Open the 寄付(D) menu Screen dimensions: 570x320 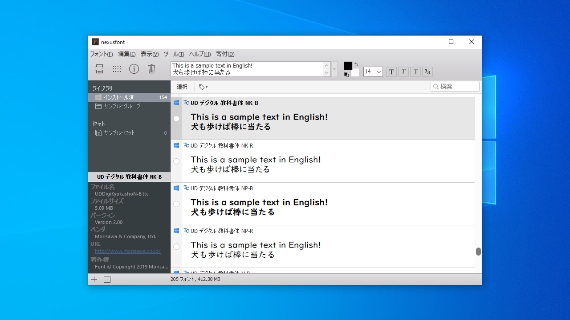pos(225,54)
